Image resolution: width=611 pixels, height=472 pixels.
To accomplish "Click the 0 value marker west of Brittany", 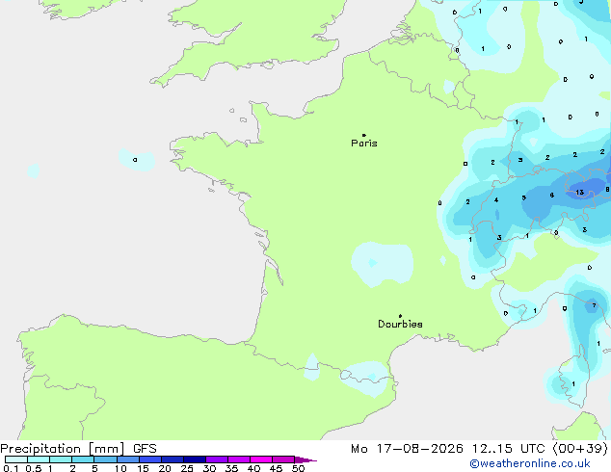I will pos(135,160).
